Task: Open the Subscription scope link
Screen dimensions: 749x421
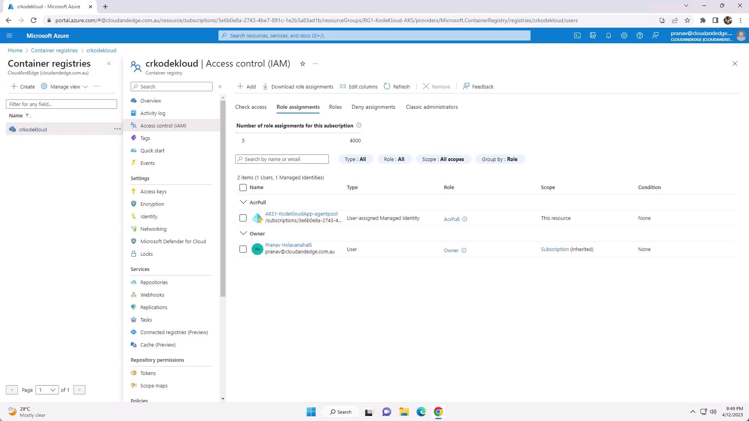Action: tap(555, 249)
